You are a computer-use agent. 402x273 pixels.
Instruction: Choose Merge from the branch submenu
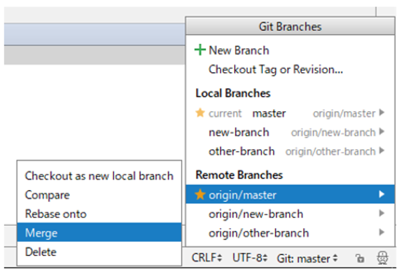(41, 233)
